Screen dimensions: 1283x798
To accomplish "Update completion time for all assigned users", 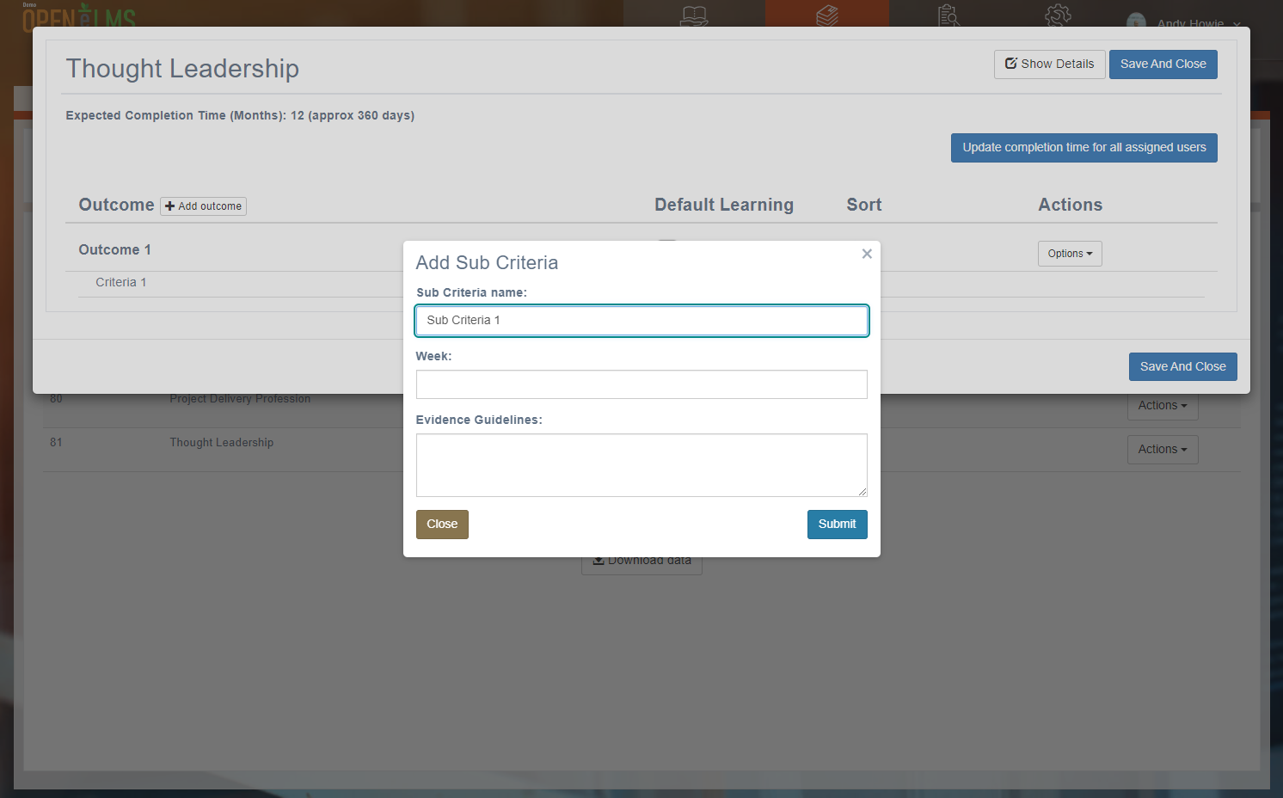I will coord(1083,148).
